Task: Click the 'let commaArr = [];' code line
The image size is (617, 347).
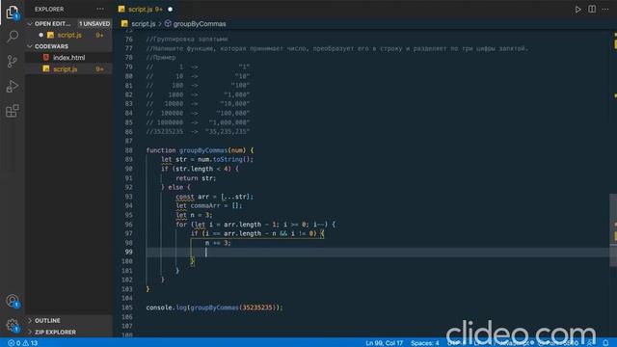Action: tap(209, 205)
